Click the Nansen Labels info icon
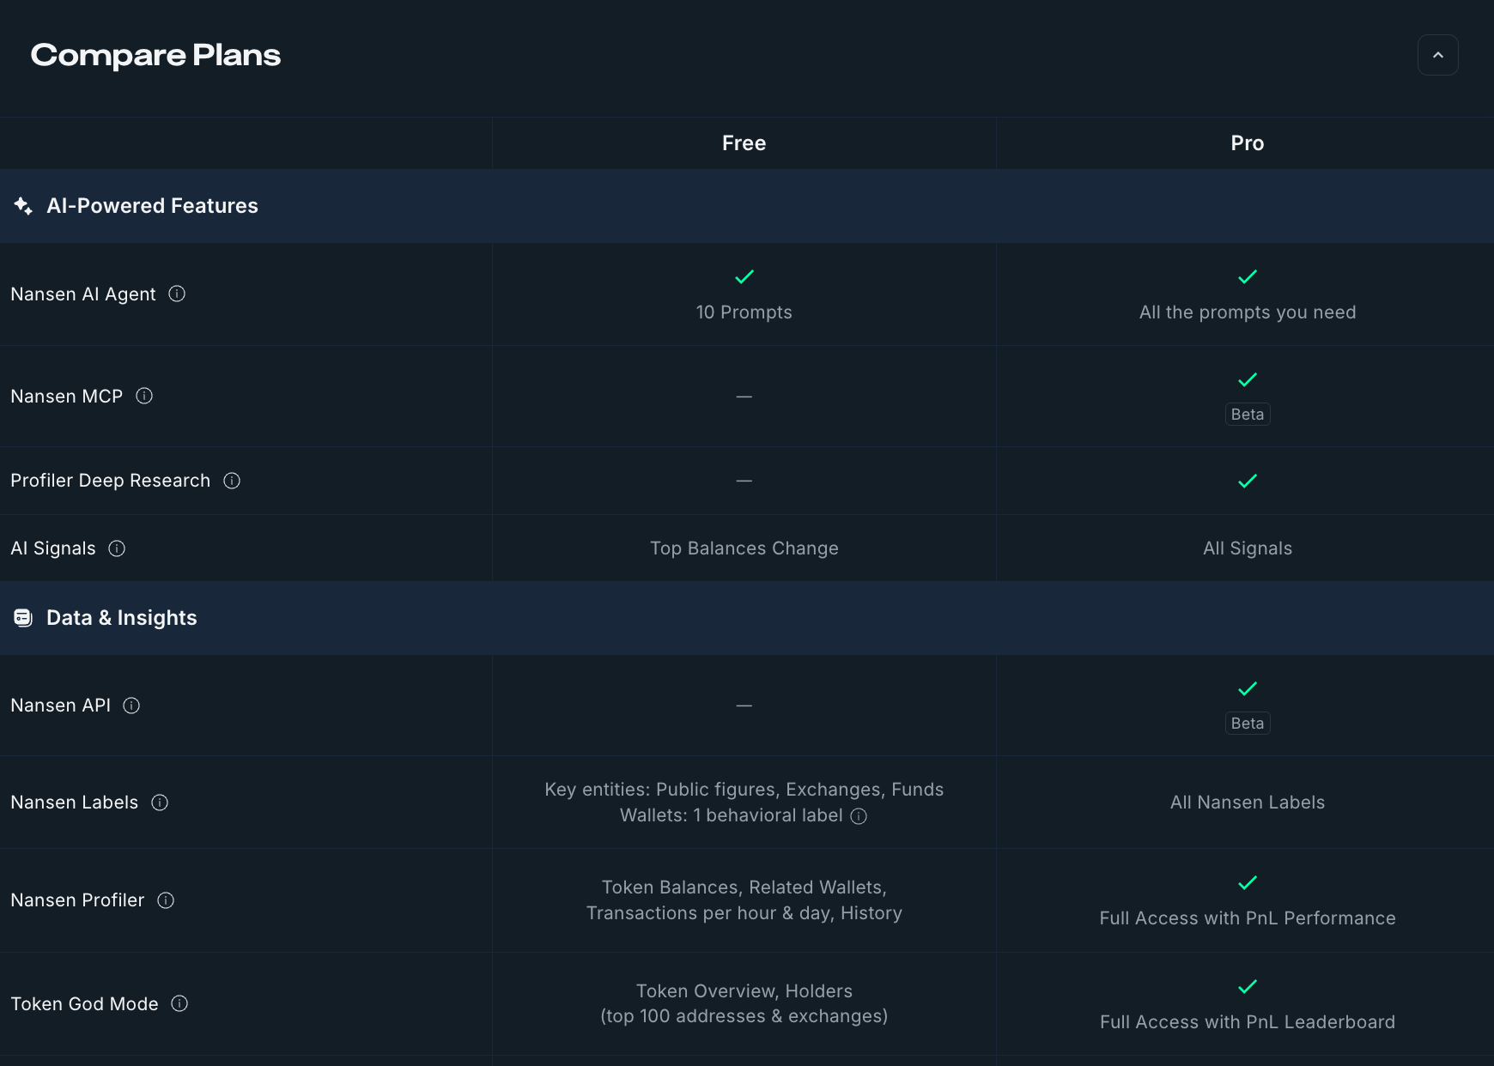 click(x=160, y=803)
